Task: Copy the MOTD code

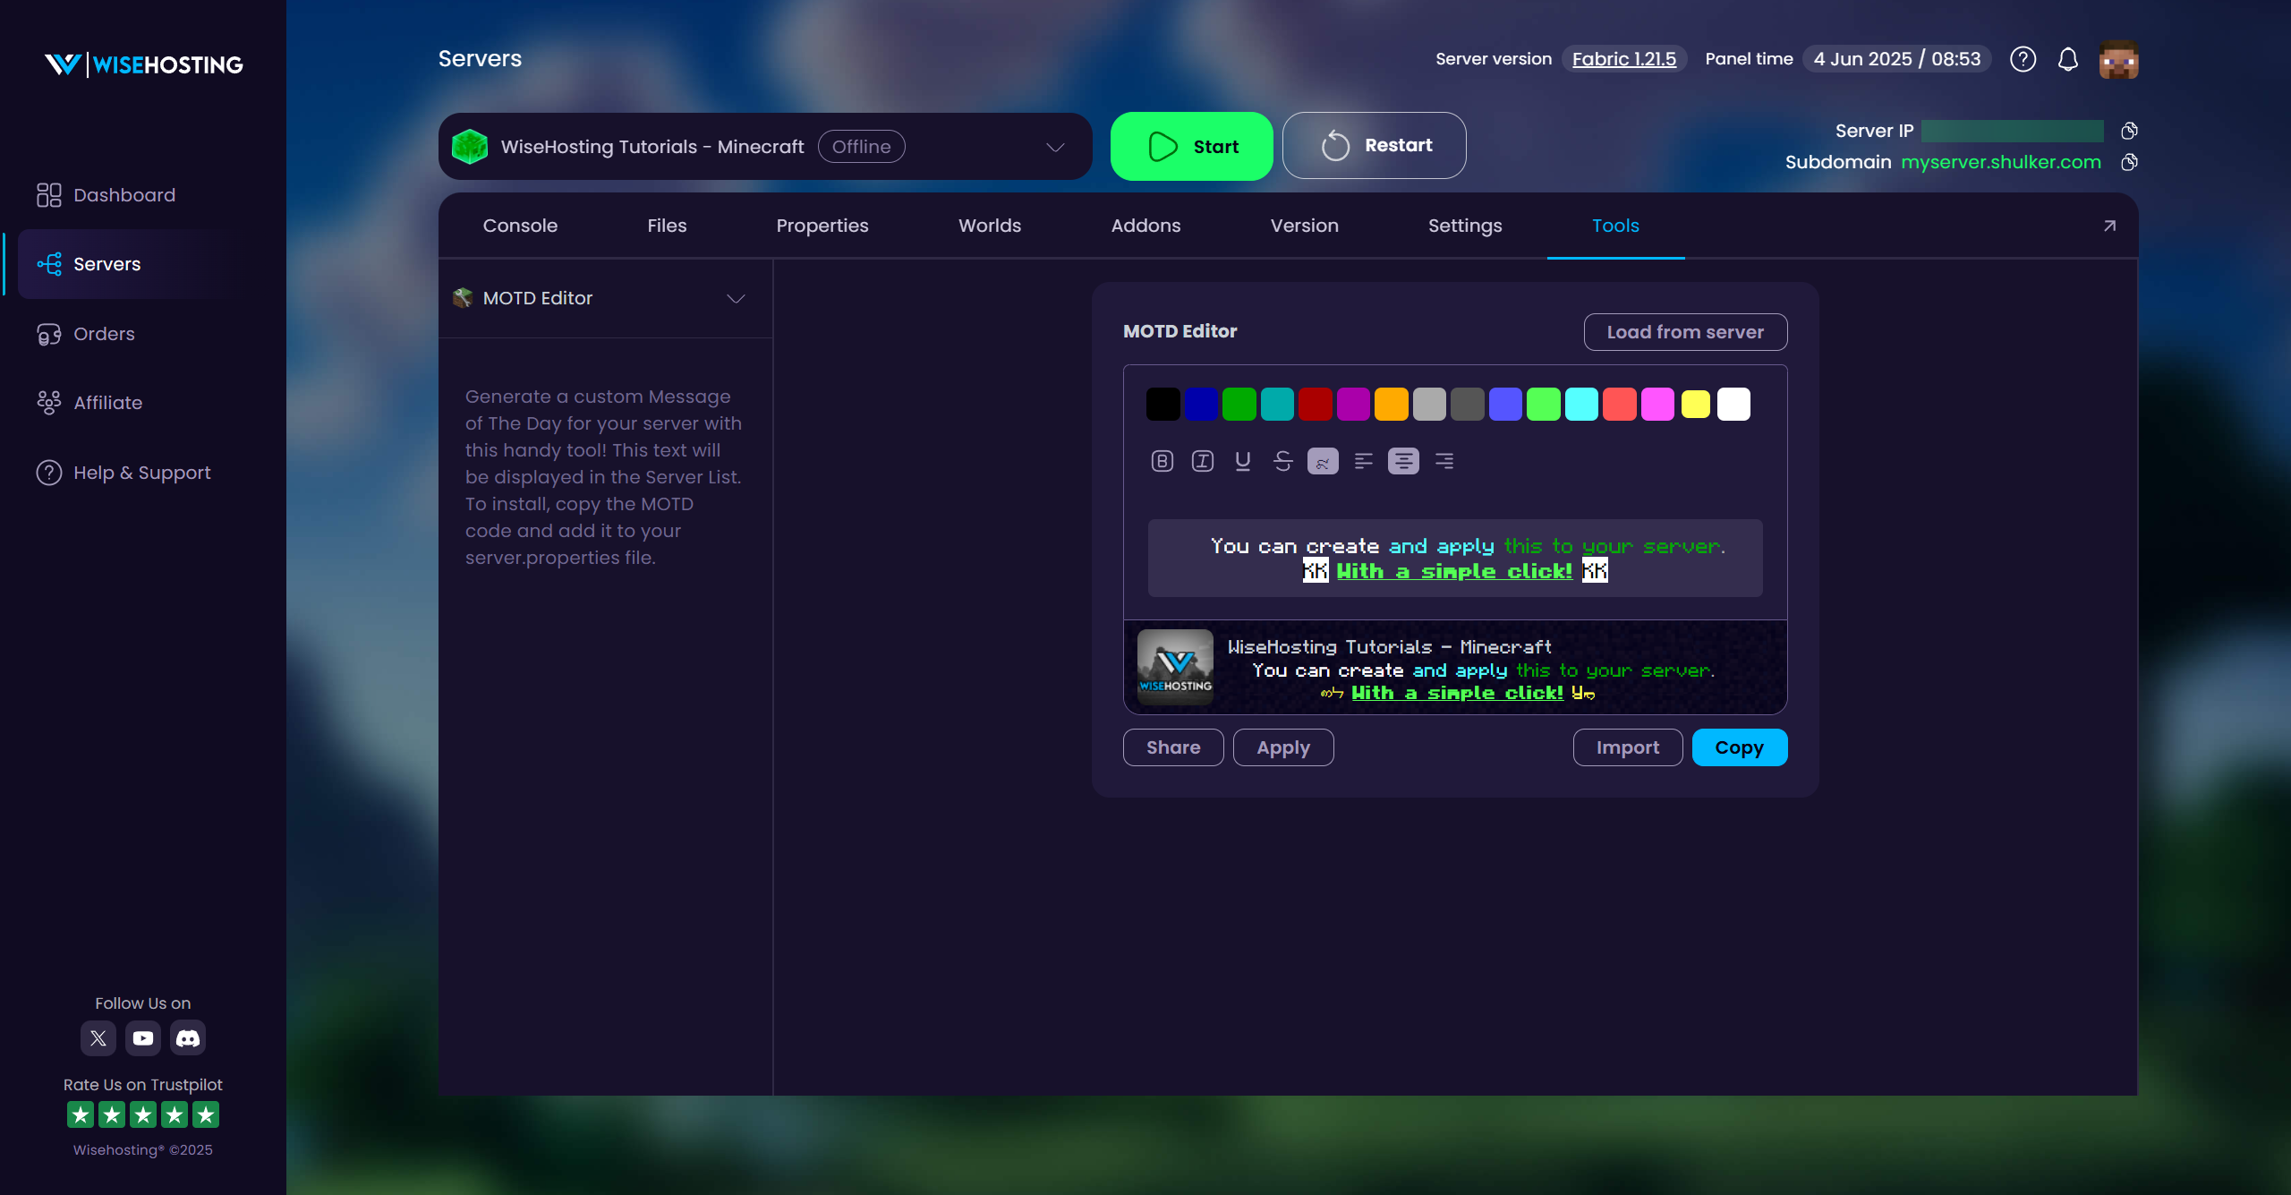Action: coord(1739,747)
